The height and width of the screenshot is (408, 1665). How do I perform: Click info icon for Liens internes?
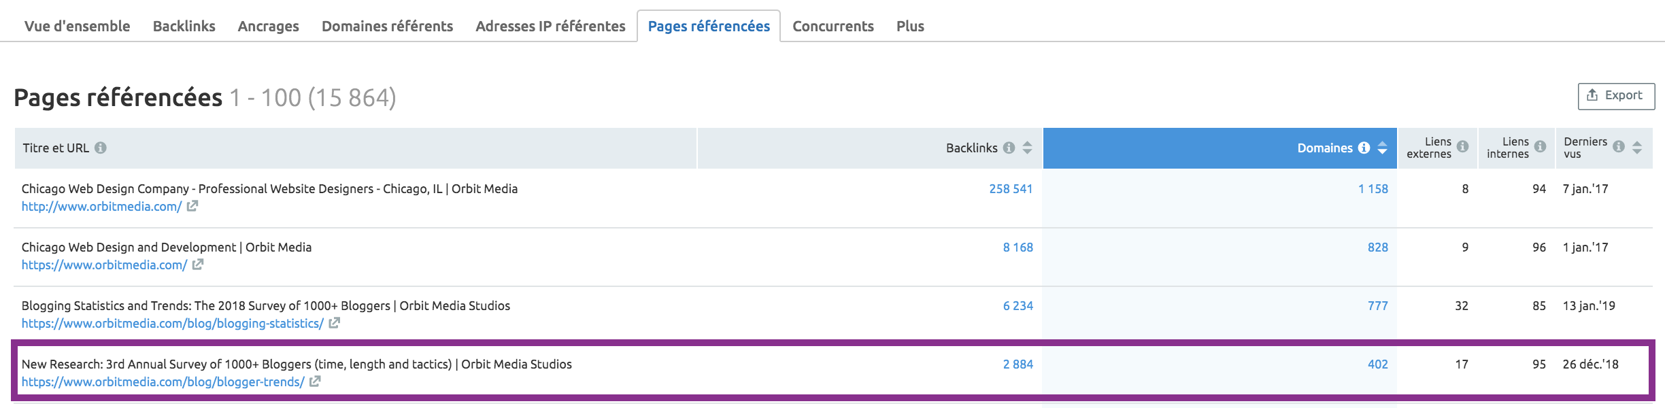pos(1540,146)
